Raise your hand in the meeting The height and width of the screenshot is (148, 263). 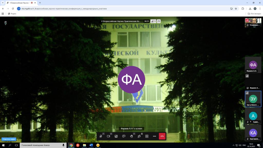tap(131, 136)
